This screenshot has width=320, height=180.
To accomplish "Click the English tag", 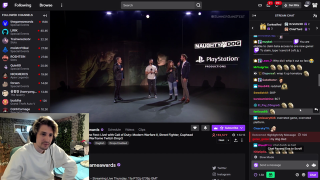I will [100, 143].
